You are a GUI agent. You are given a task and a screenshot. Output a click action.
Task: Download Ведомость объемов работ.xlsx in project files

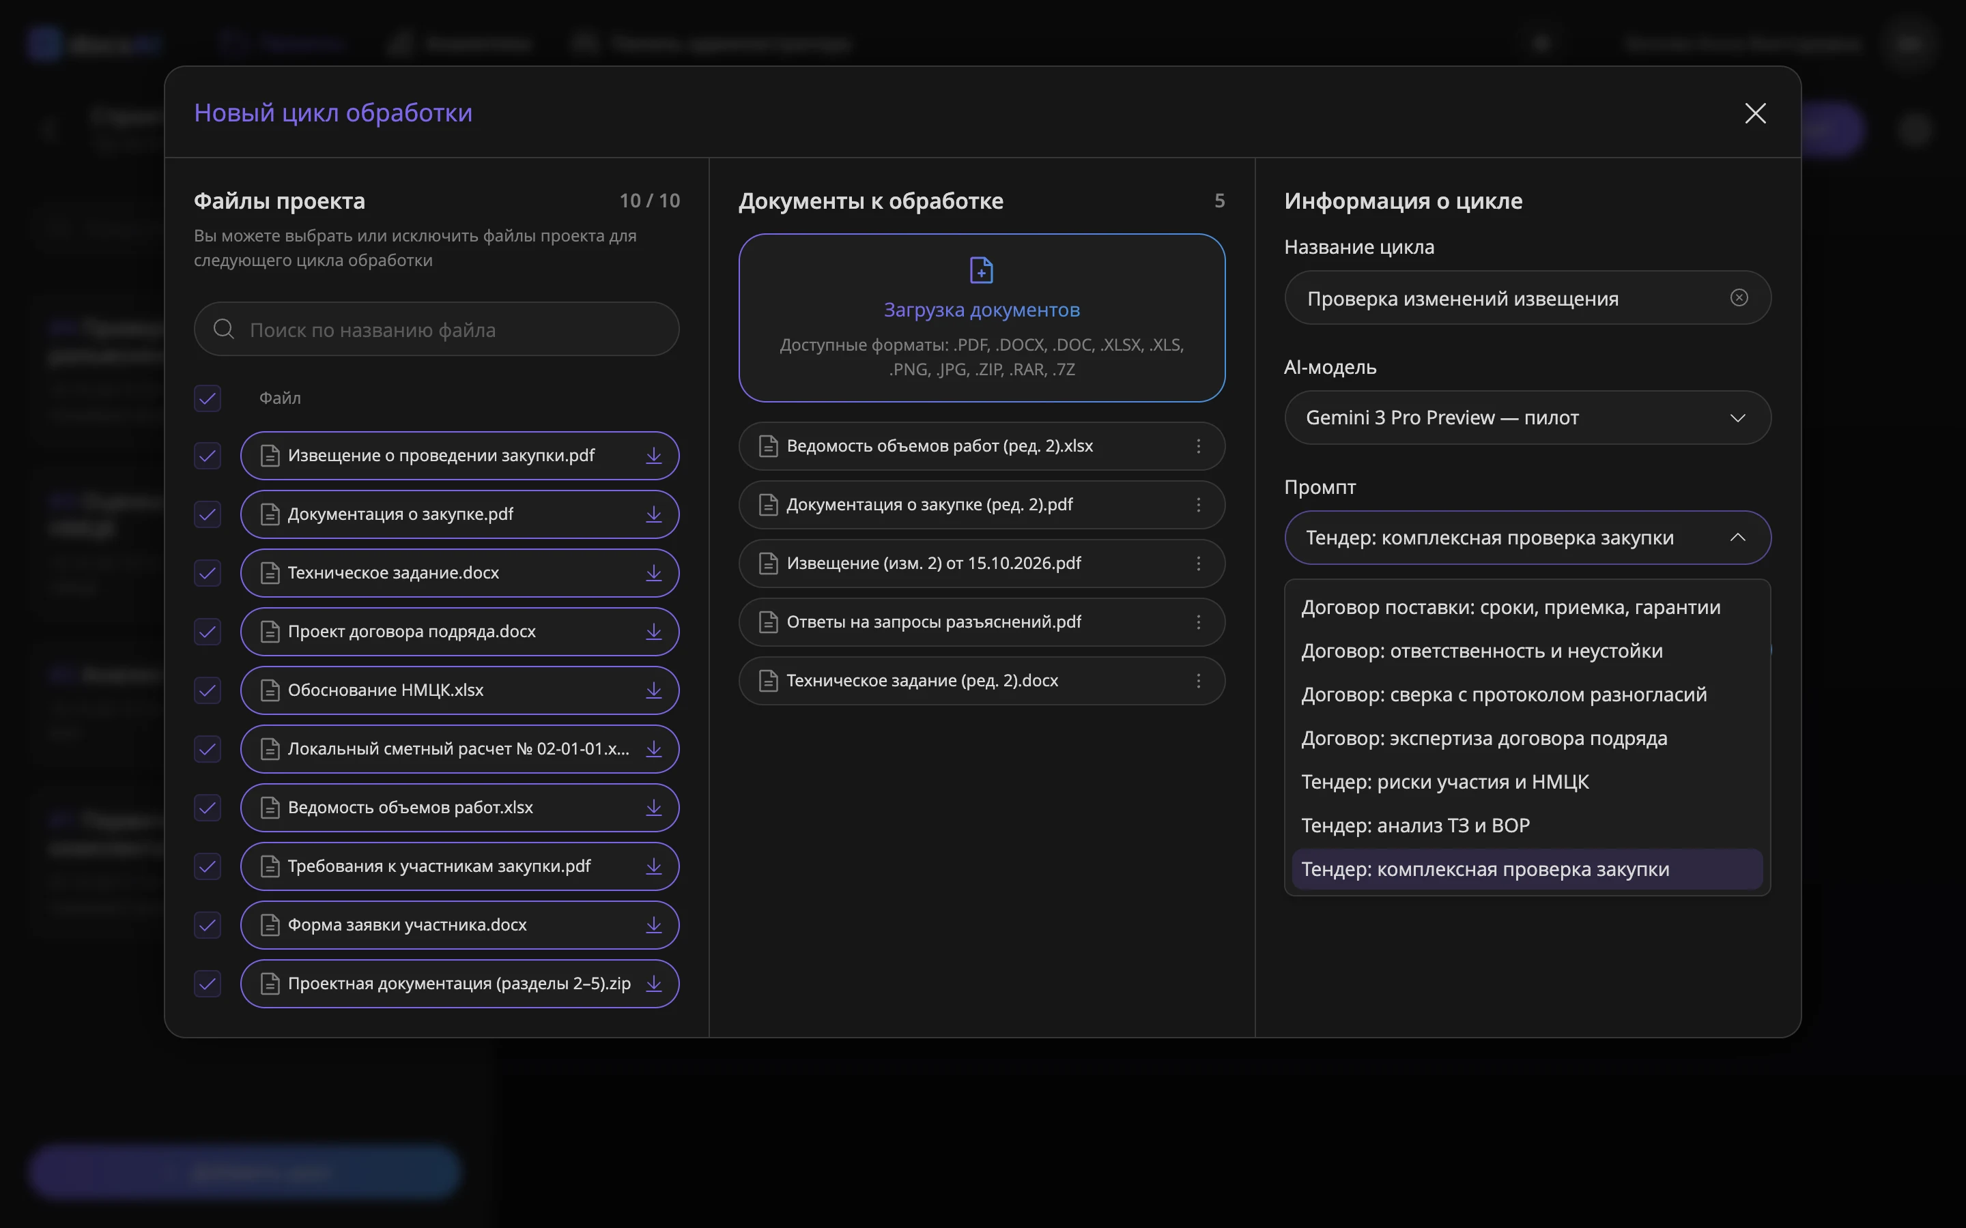click(653, 807)
